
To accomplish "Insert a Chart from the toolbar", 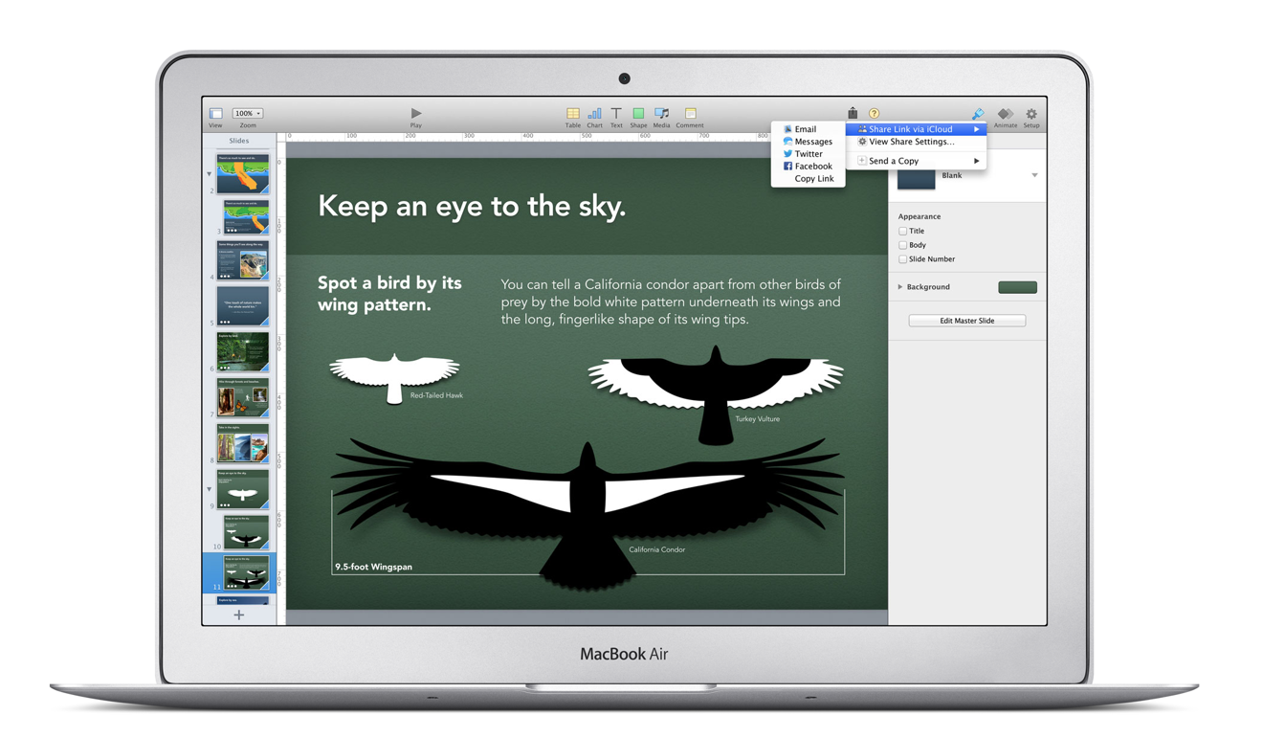I will tap(594, 114).
